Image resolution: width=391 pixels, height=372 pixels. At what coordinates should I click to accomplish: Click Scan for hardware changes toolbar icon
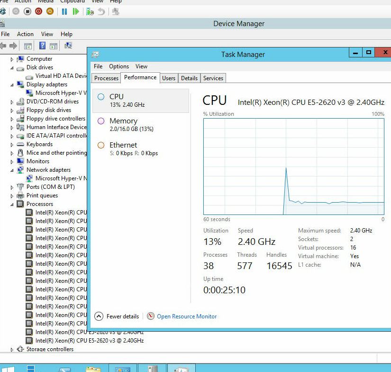click(68, 46)
